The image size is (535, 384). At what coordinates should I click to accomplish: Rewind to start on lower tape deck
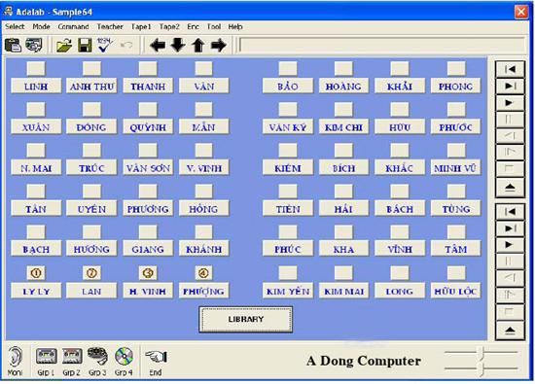coord(510,211)
